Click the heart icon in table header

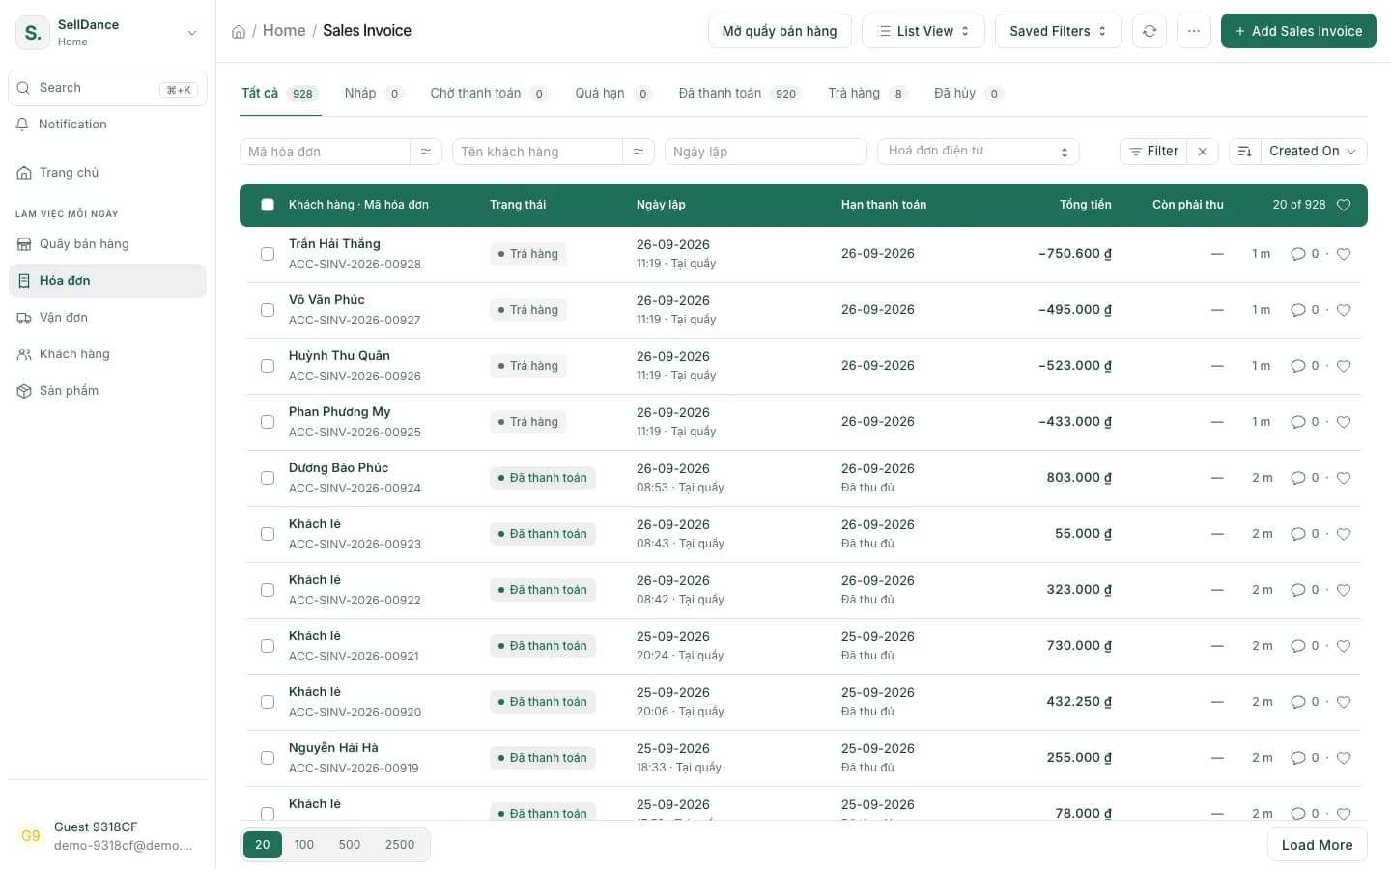(1344, 205)
